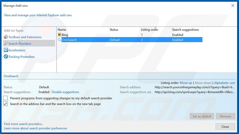Select the Bing search provider row
Image resolution: width=239 pixels, height=134 pixels.
point(130,35)
